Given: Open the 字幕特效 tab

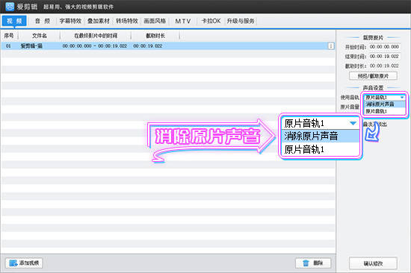Looking at the screenshot, I should (70, 21).
